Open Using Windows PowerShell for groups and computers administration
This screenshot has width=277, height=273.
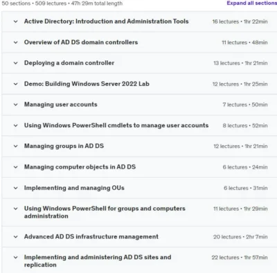click(105, 212)
